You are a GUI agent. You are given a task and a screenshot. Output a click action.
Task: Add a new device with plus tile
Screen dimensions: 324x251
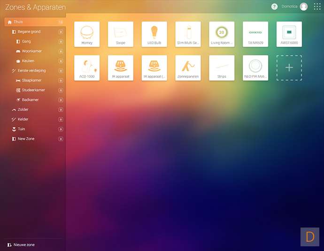click(289, 68)
